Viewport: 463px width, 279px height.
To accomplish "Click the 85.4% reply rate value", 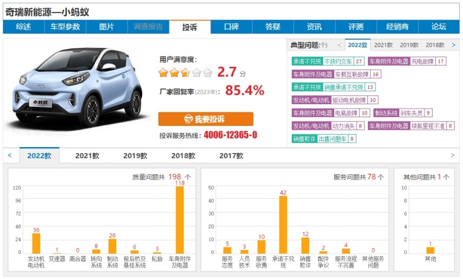I will click(245, 90).
